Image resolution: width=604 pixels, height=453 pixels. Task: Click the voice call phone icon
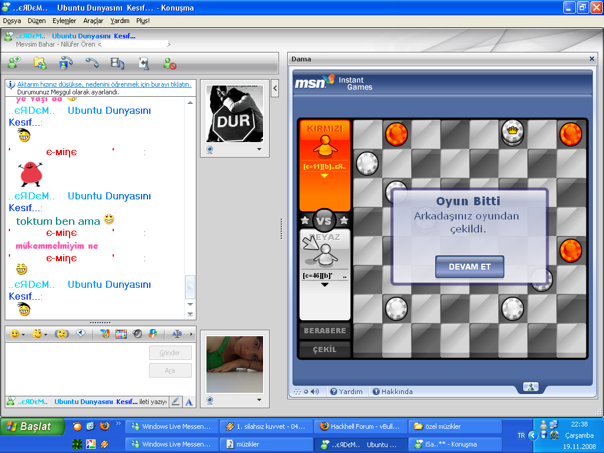pos(91,63)
